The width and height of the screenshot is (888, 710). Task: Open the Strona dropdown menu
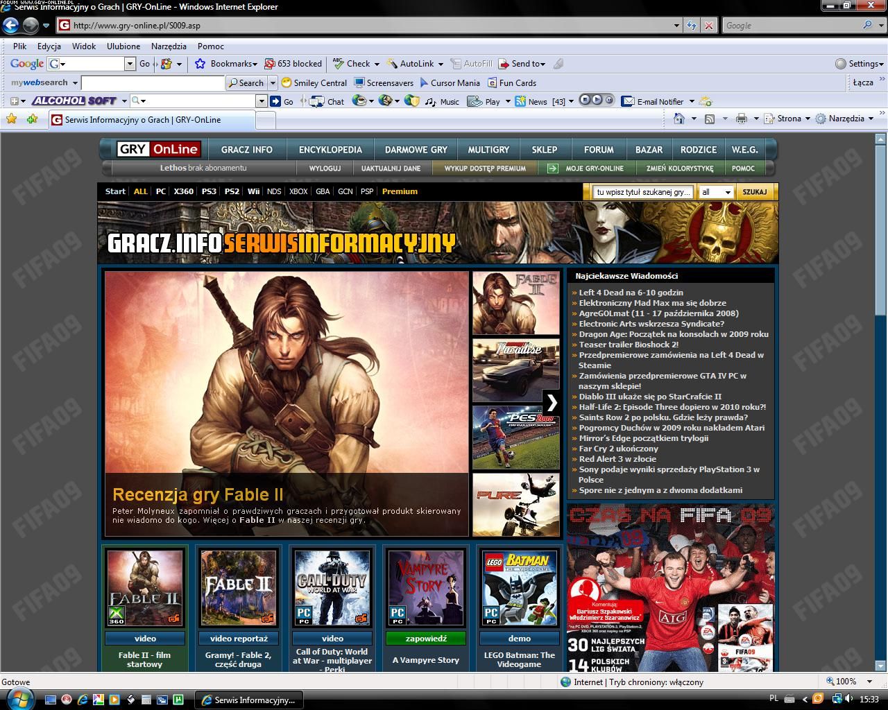tap(787, 119)
